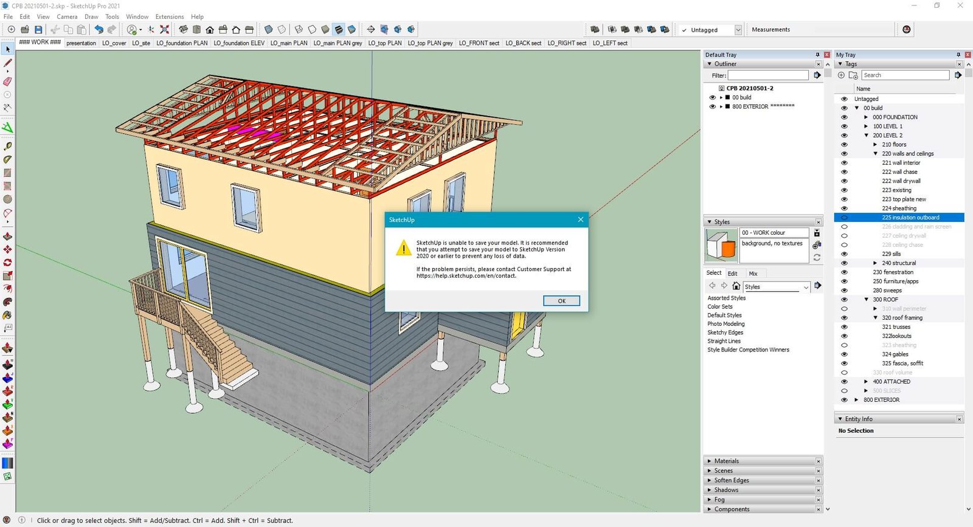
Task: Select Shaded With Textures style icon
Action: 339,29
